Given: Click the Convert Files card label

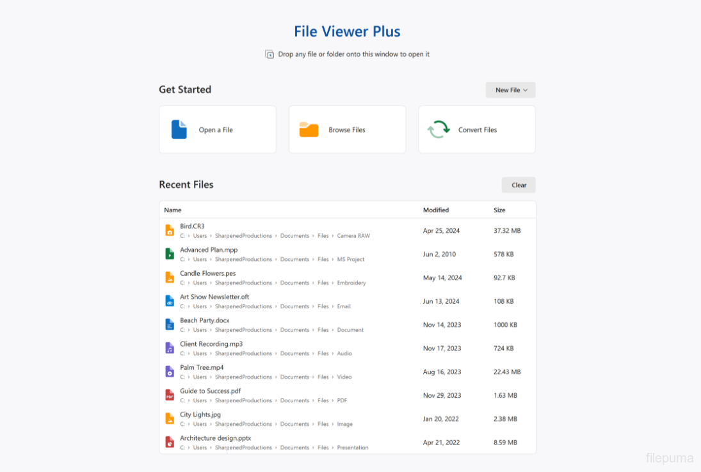Looking at the screenshot, I should point(478,130).
